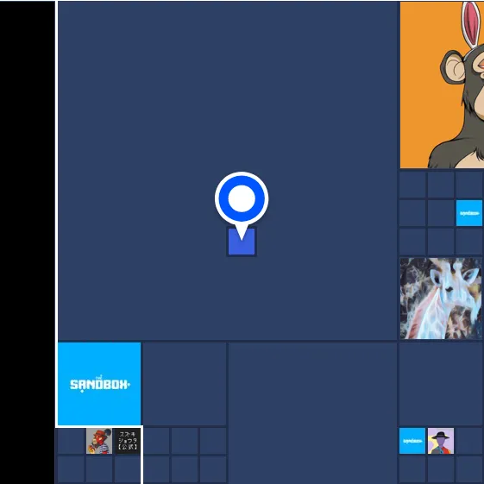The width and height of the screenshot is (484, 484).
Task: Click small Sandbox logo tile below the ape
Action: click(x=469, y=213)
